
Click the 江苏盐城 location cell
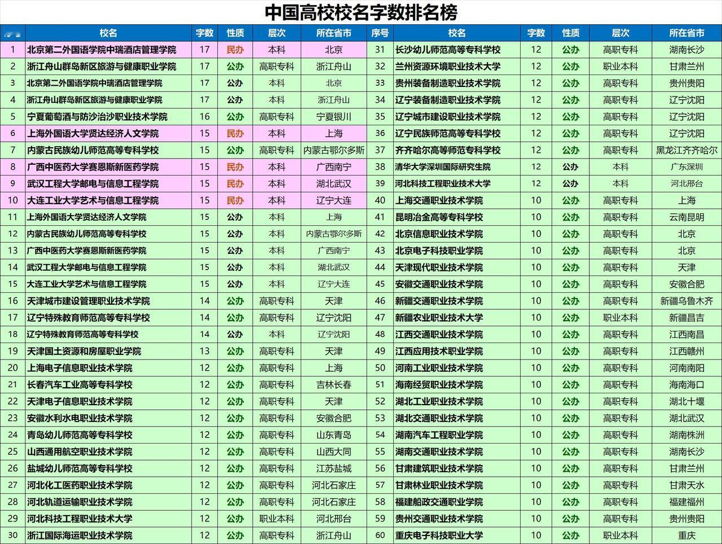coord(333,468)
